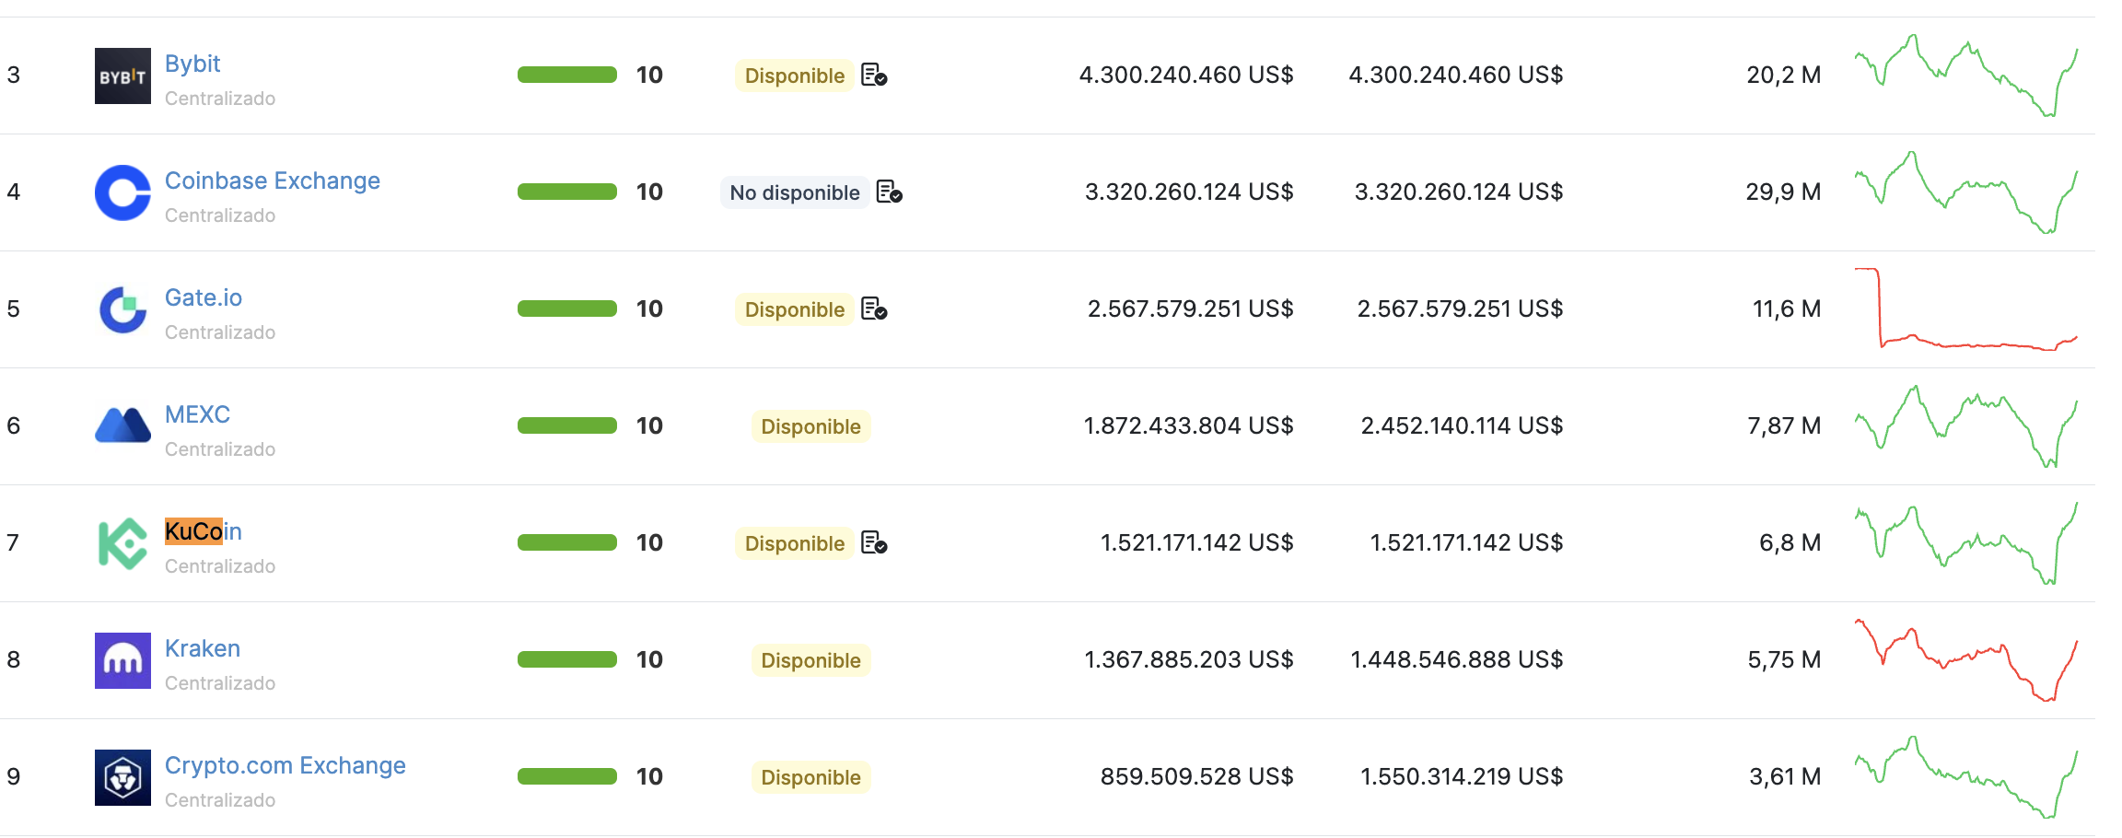Click the Gate.io exchange logo
Viewport: 2122px width, 838px height.
point(122,309)
